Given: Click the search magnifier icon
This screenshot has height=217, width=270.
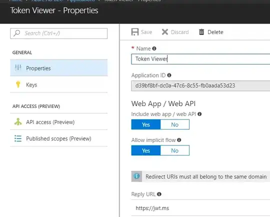Looking at the screenshot, I should 17,33.
